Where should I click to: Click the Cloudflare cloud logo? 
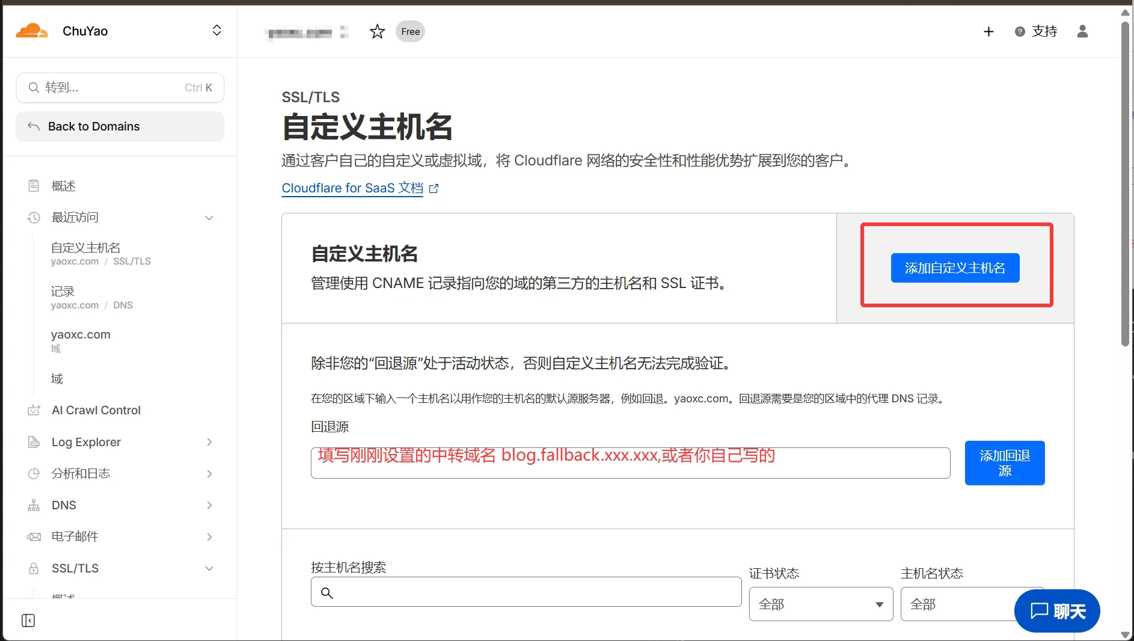point(31,31)
